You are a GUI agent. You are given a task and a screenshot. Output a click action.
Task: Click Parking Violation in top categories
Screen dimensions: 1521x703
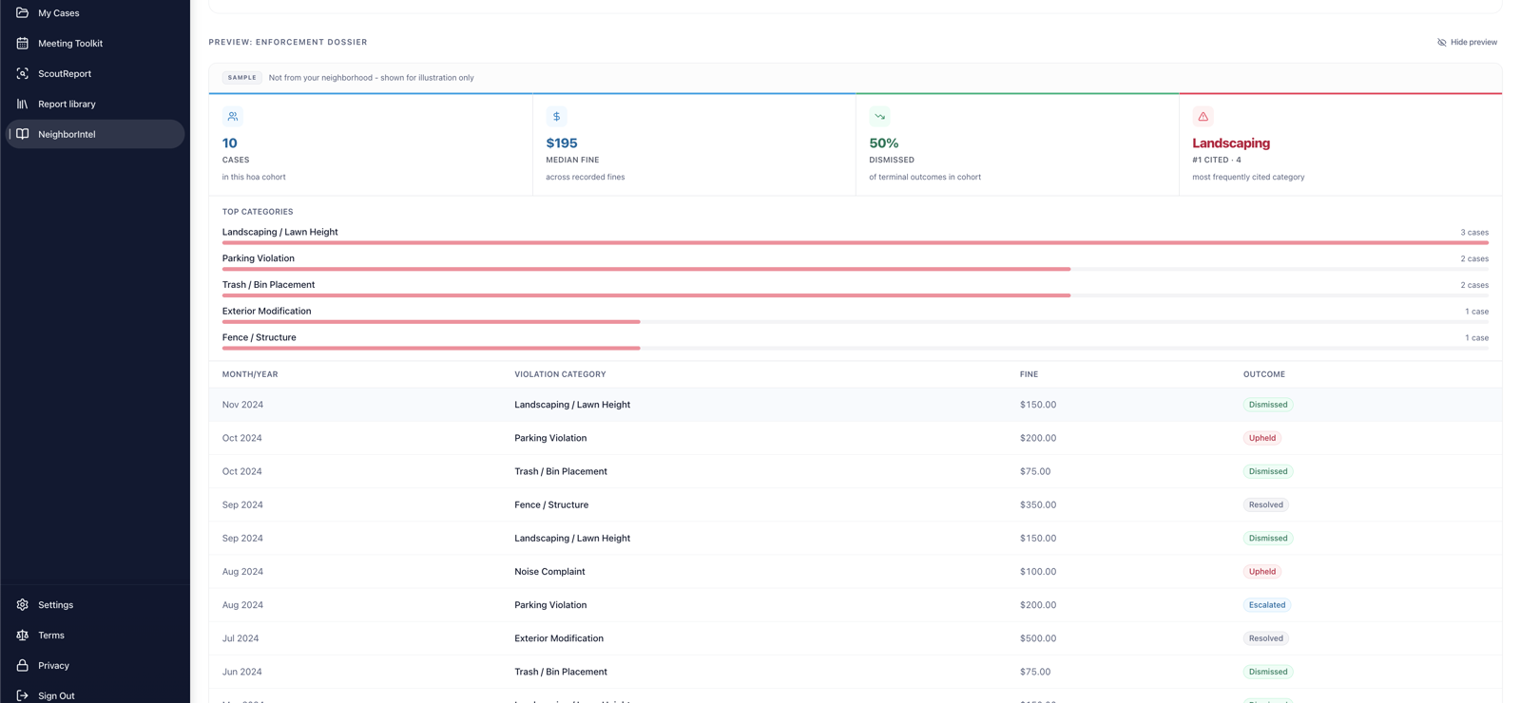click(x=259, y=258)
